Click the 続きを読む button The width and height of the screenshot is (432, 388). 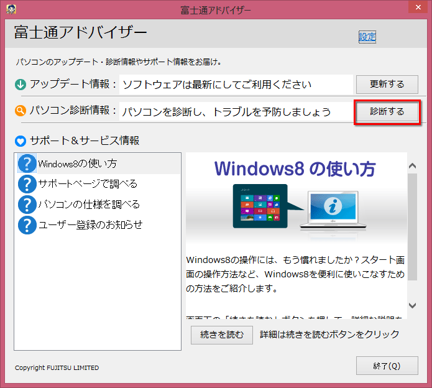222,335
